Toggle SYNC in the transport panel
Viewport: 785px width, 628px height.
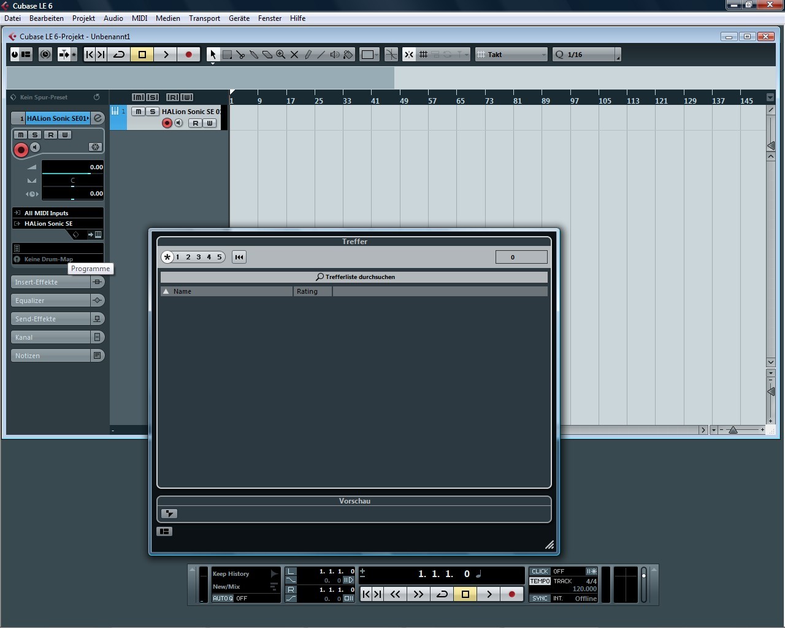pos(540,598)
